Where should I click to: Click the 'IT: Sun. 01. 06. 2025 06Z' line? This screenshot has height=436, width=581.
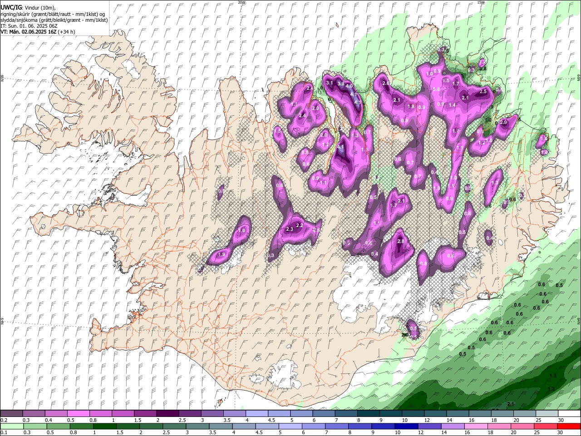(x=29, y=26)
